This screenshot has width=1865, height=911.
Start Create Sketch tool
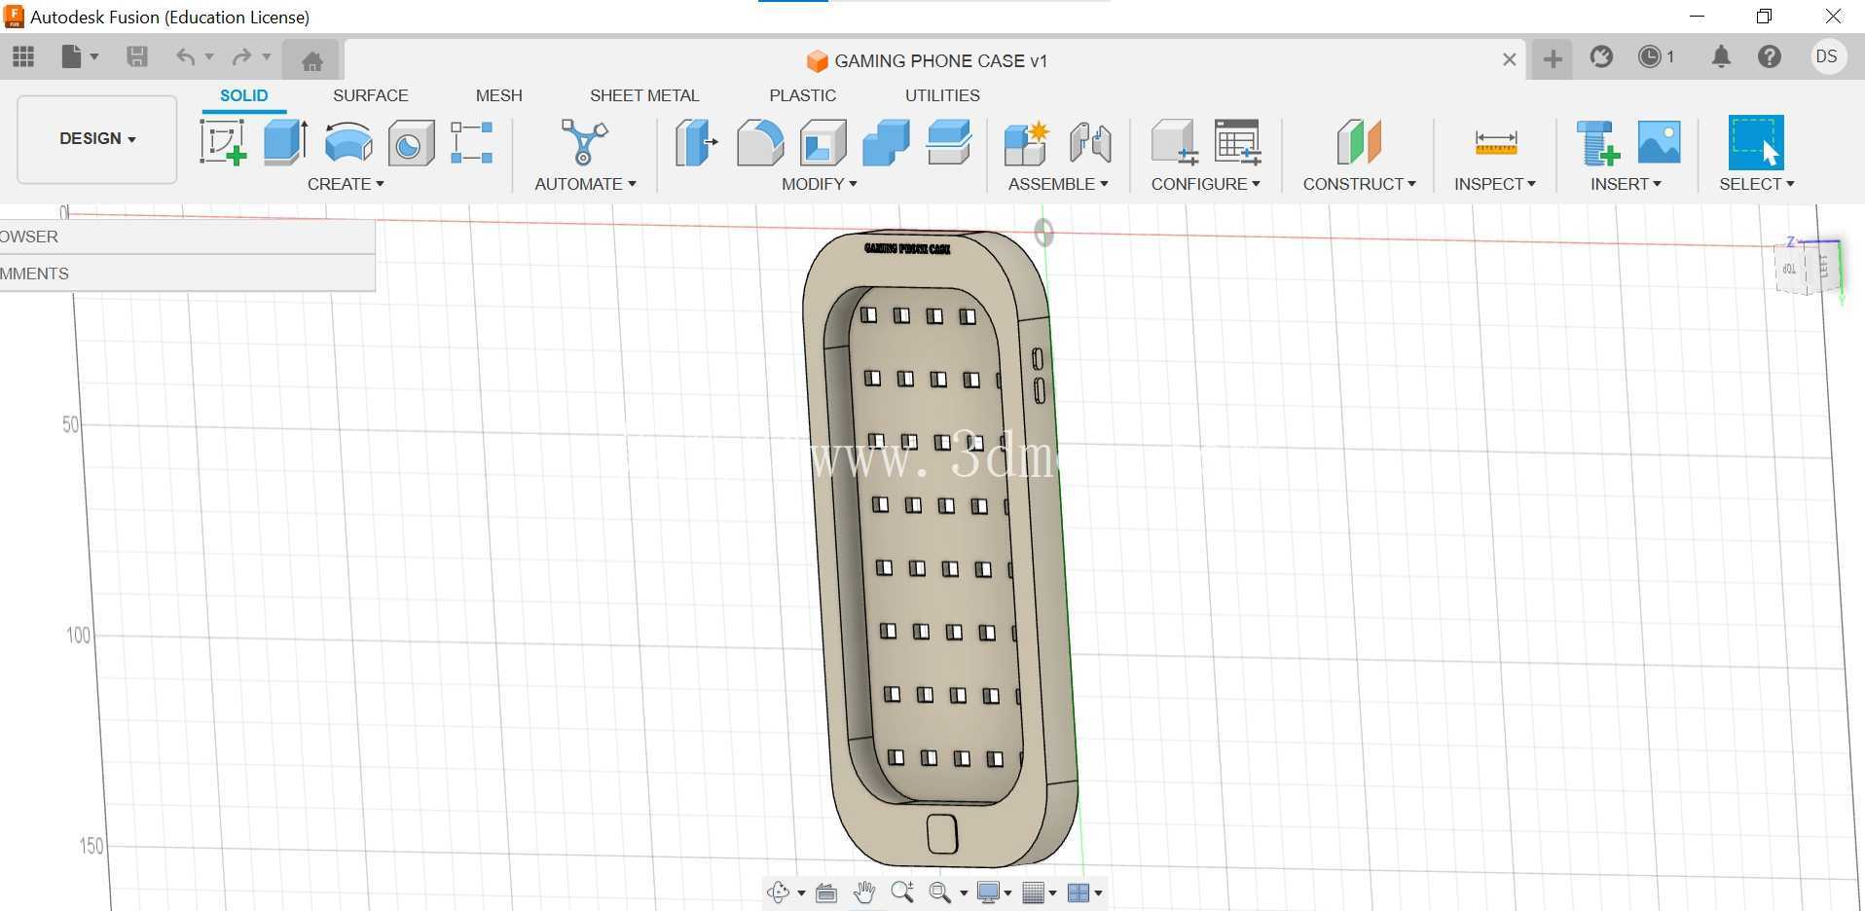(223, 142)
